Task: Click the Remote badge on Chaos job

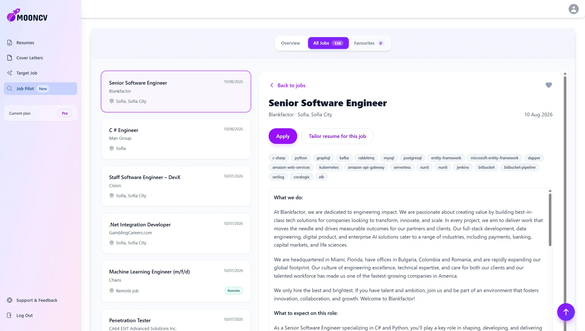Action: pyautogui.click(x=233, y=291)
